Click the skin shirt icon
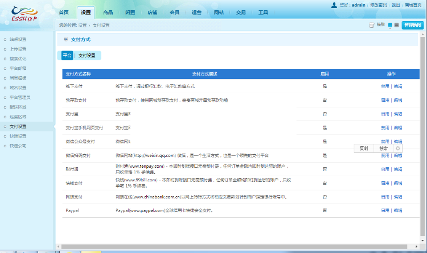 371,25
